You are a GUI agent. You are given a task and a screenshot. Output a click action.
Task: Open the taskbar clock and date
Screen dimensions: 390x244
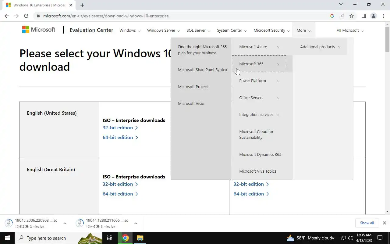(364, 238)
